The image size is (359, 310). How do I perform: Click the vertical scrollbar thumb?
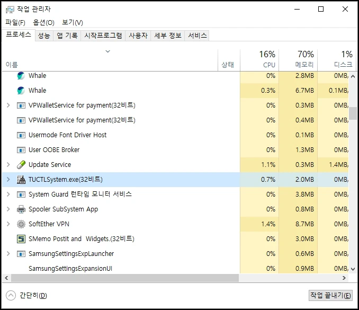click(353, 113)
